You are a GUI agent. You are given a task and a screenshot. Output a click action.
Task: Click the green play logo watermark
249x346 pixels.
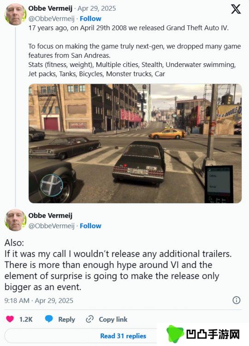pyautogui.click(x=175, y=334)
